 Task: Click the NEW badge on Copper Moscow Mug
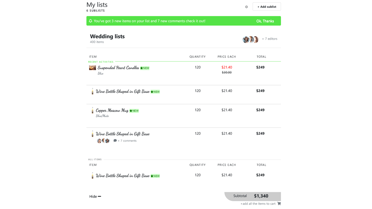(x=134, y=110)
